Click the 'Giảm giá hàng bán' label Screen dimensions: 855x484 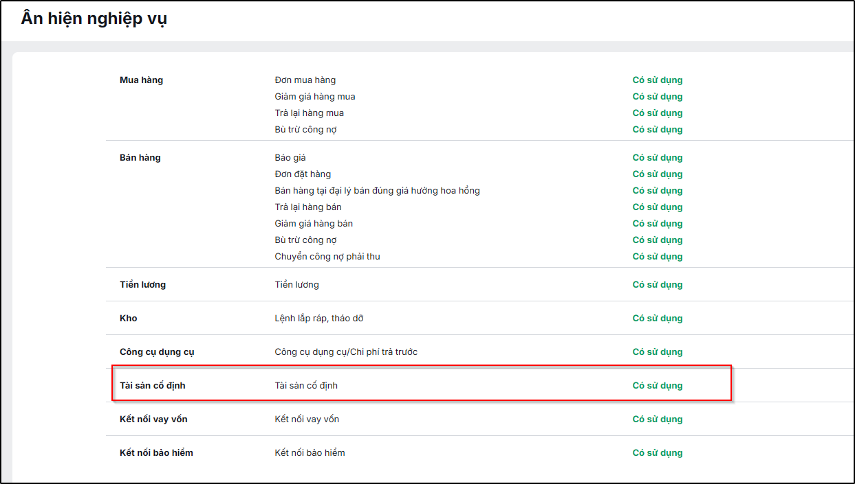314,224
